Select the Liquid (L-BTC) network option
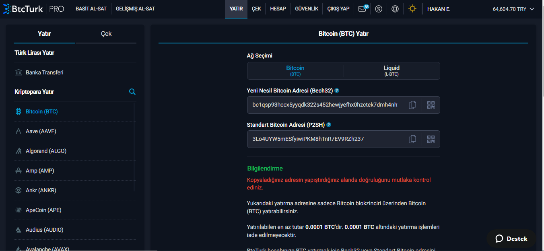This screenshot has width=544, height=251. 392,71
